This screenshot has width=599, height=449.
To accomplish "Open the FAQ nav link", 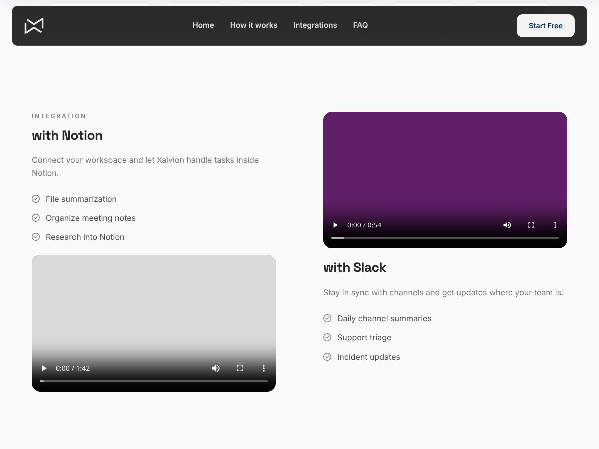I will [x=360, y=25].
